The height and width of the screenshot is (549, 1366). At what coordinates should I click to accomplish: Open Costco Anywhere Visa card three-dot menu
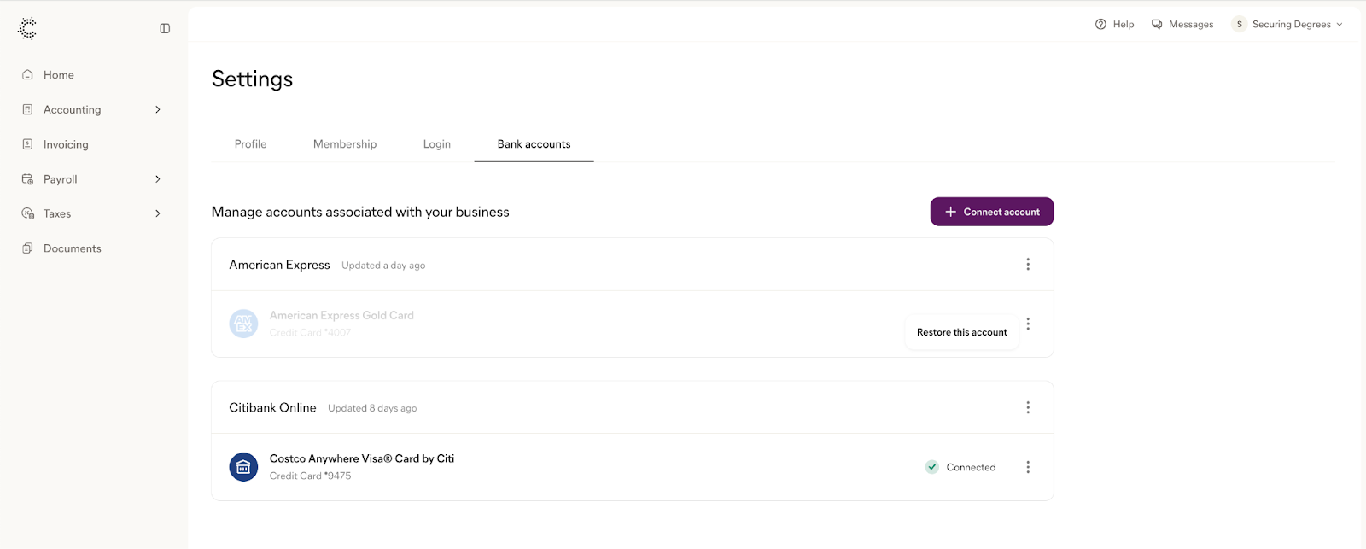(x=1028, y=467)
